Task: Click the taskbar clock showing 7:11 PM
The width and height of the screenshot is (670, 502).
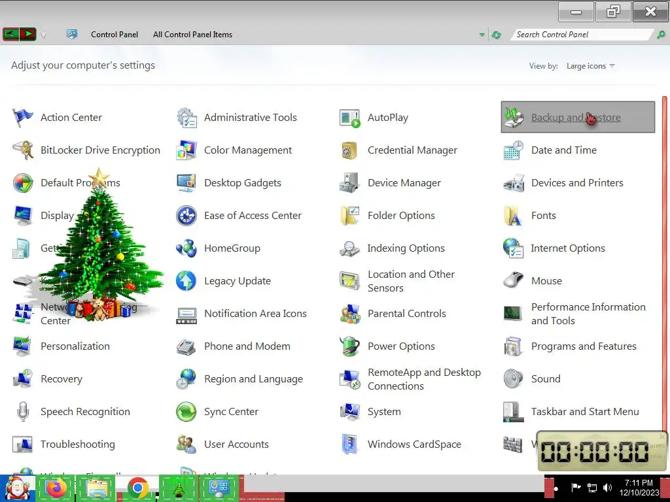Action: coord(639,488)
